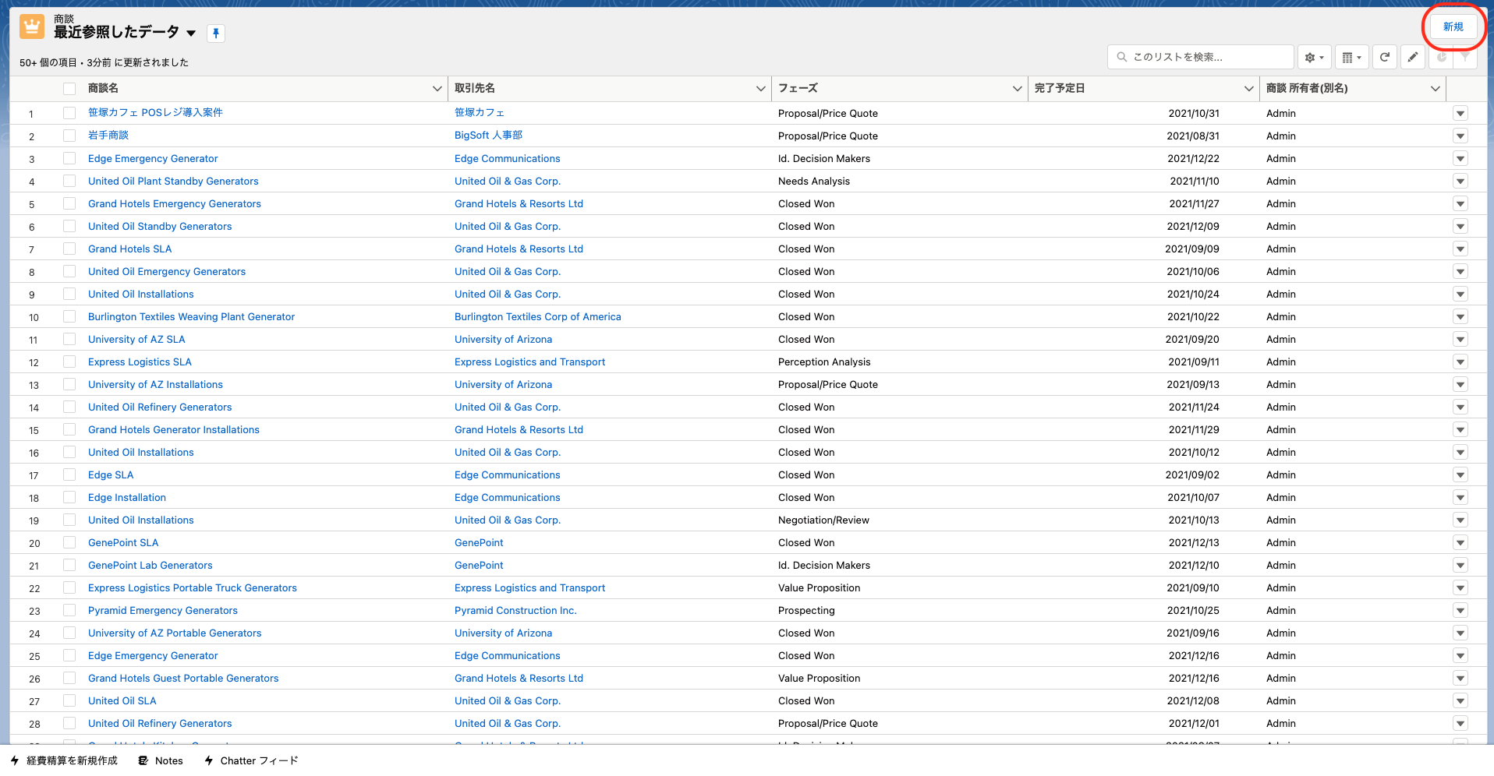1494x776 pixels.
Task: Open 商談名 column menu chevron
Action: coord(437,89)
